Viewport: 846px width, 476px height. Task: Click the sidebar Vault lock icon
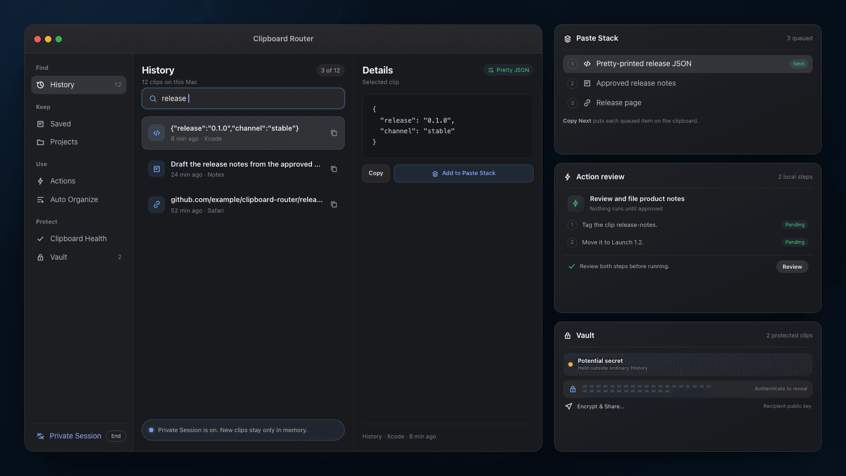click(40, 257)
